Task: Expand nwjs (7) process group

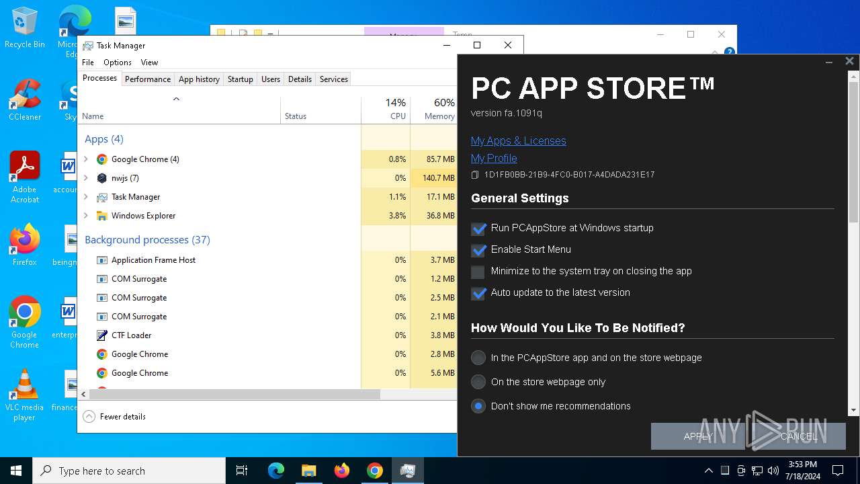Action: coord(86,178)
